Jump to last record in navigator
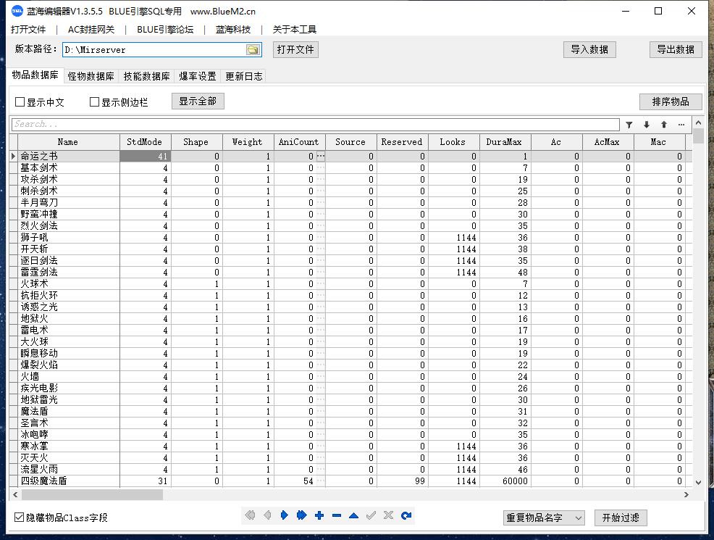Viewport: 714px width, 540px height. click(x=301, y=515)
